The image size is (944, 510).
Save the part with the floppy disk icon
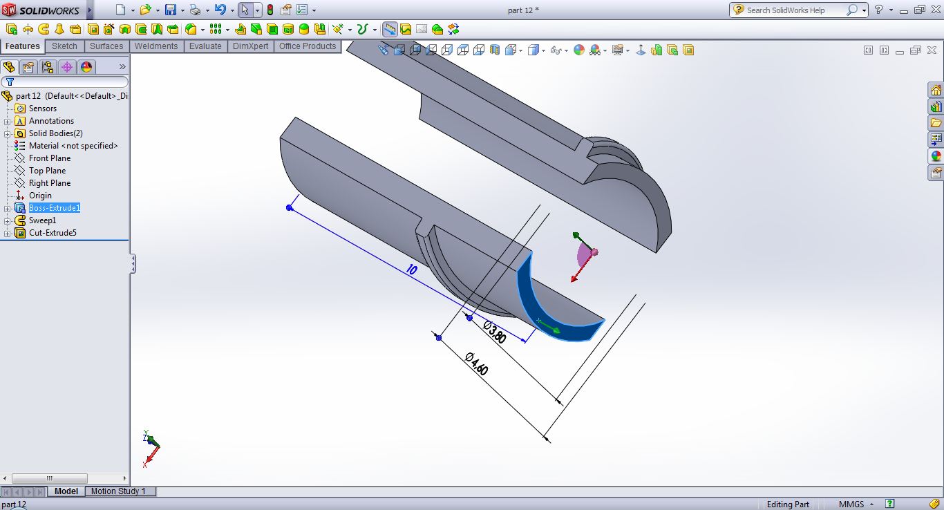coord(170,10)
